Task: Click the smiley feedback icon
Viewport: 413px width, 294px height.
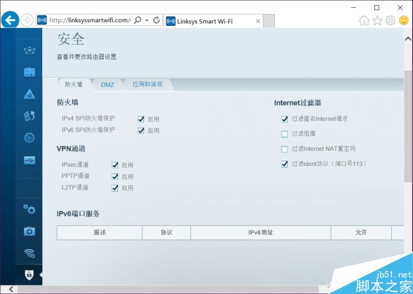Action: [x=404, y=21]
